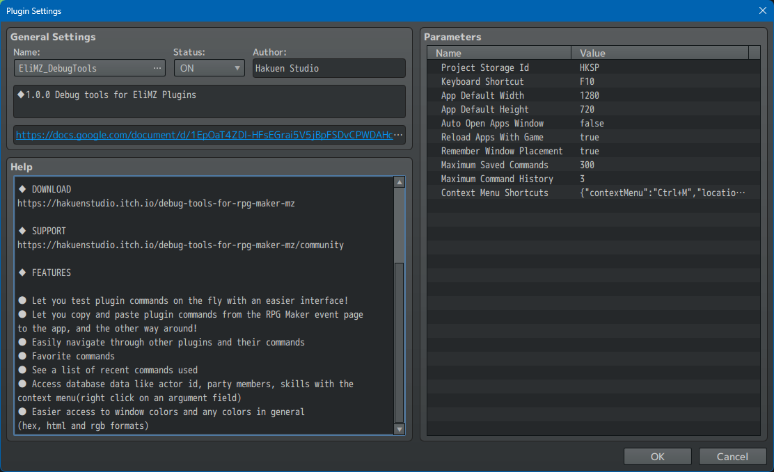Select the Auto Open Apps Window parameter
This screenshot has height=472, width=774.
(x=593, y=123)
